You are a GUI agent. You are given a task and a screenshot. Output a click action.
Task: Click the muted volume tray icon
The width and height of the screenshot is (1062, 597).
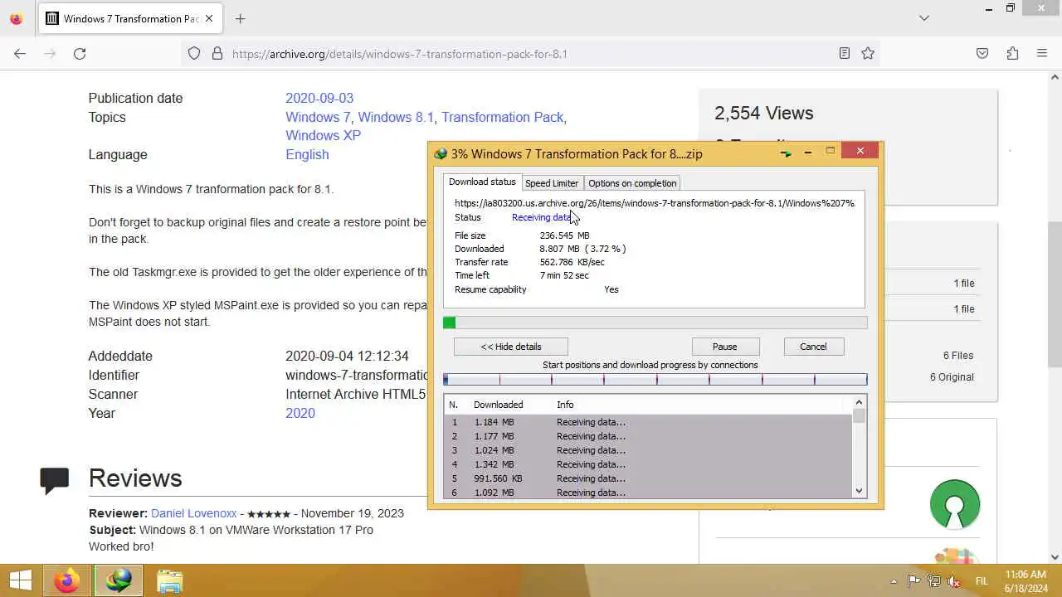tap(954, 581)
